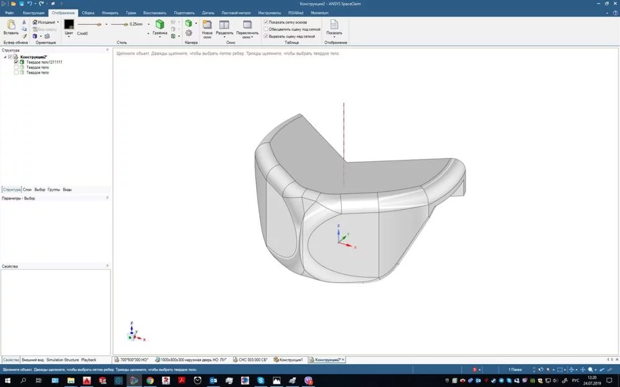Open Chrome from the Windows taskbar

(150, 381)
